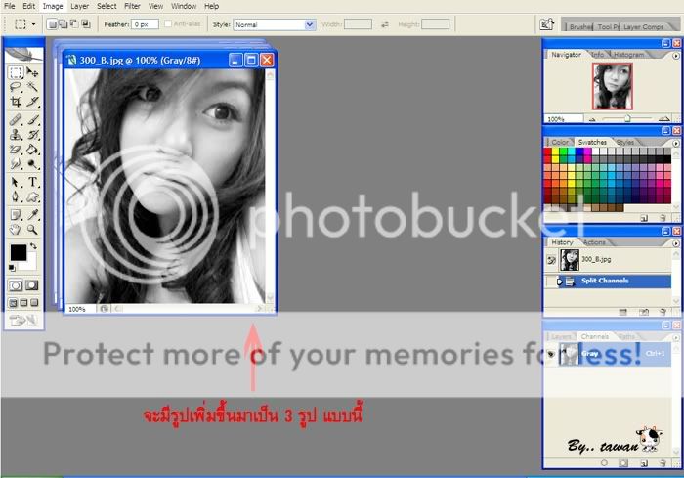Switch to the Actions tab
684x478 pixels.
(x=594, y=242)
